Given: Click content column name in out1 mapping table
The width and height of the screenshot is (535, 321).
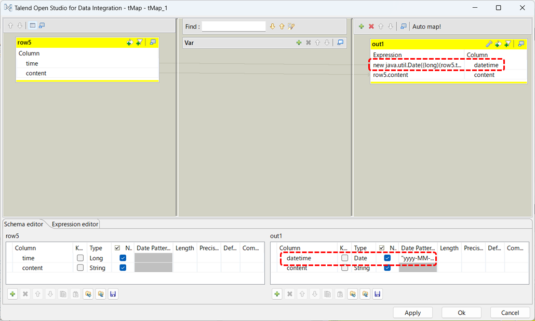Looking at the screenshot, I should [484, 75].
